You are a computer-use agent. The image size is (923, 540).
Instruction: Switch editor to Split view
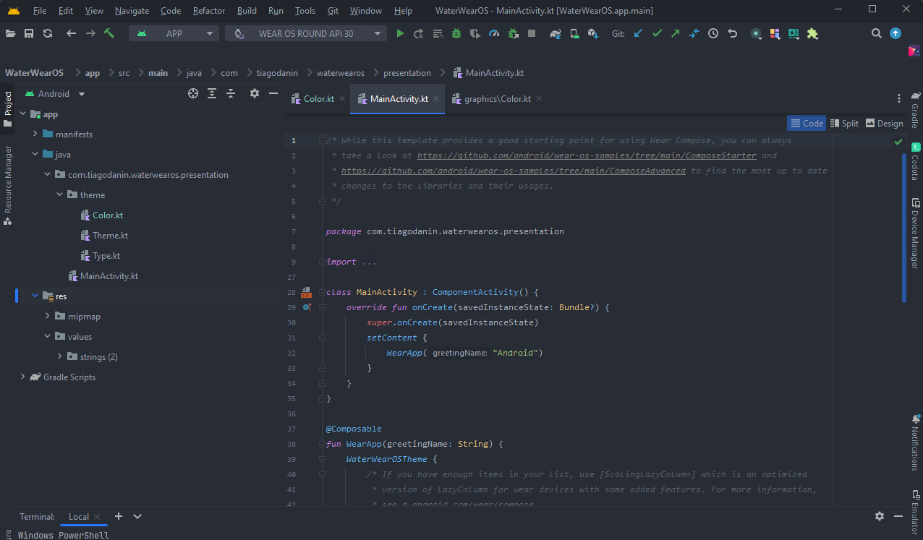pyautogui.click(x=844, y=123)
